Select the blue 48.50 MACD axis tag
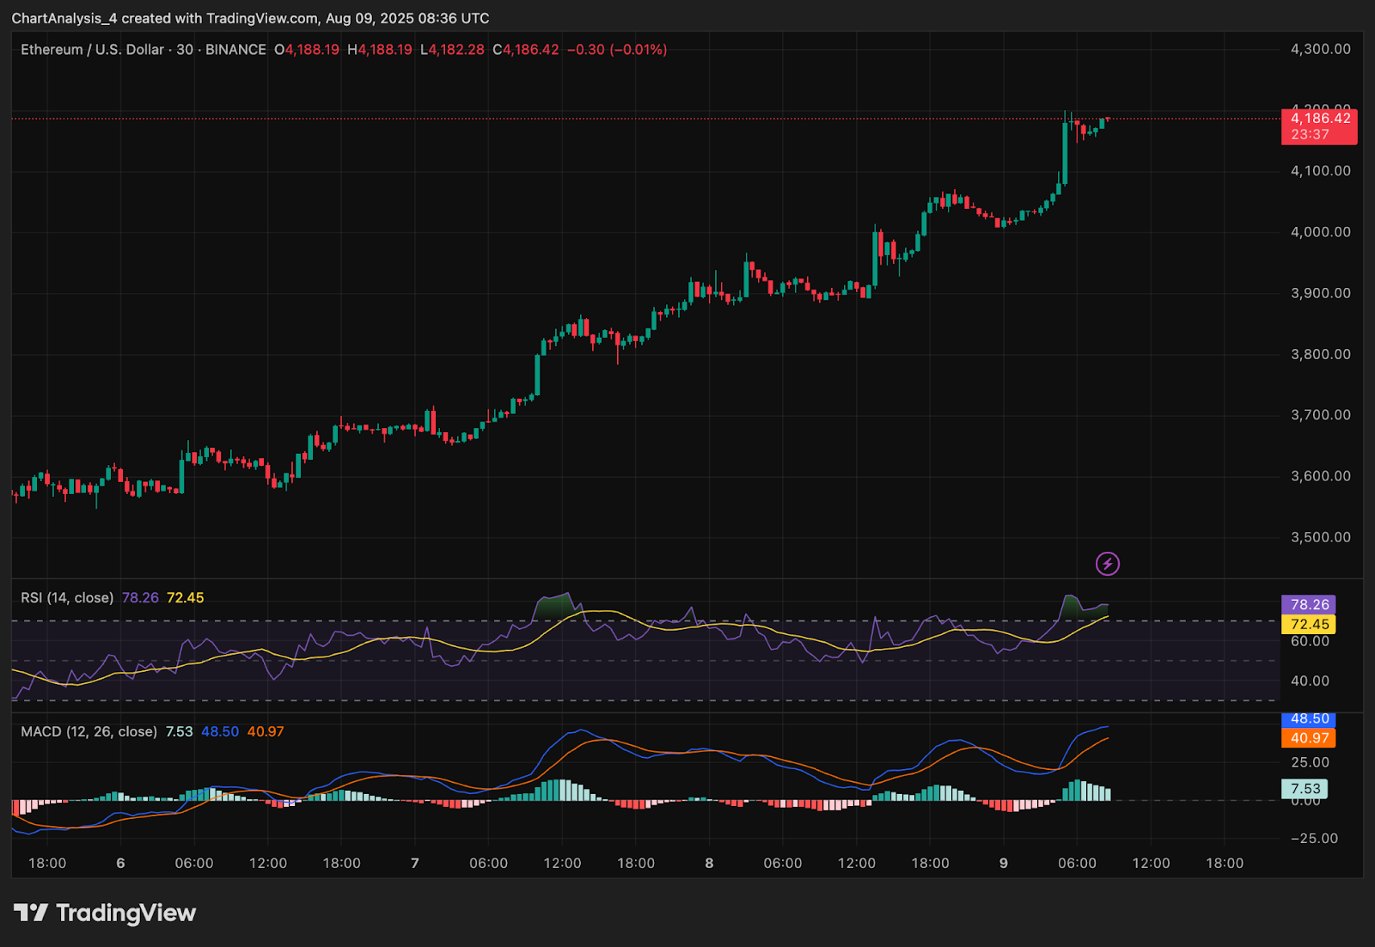This screenshot has height=947, width=1375. point(1309,719)
